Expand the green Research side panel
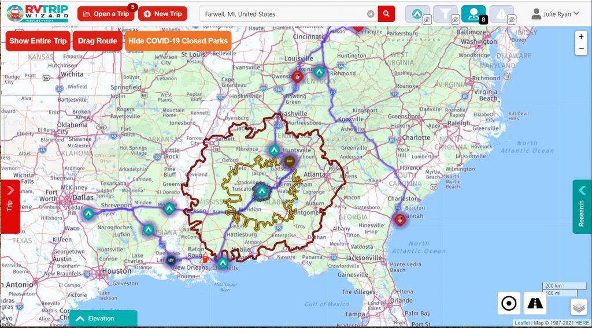Image resolution: width=592 pixels, height=328 pixels. [x=582, y=207]
